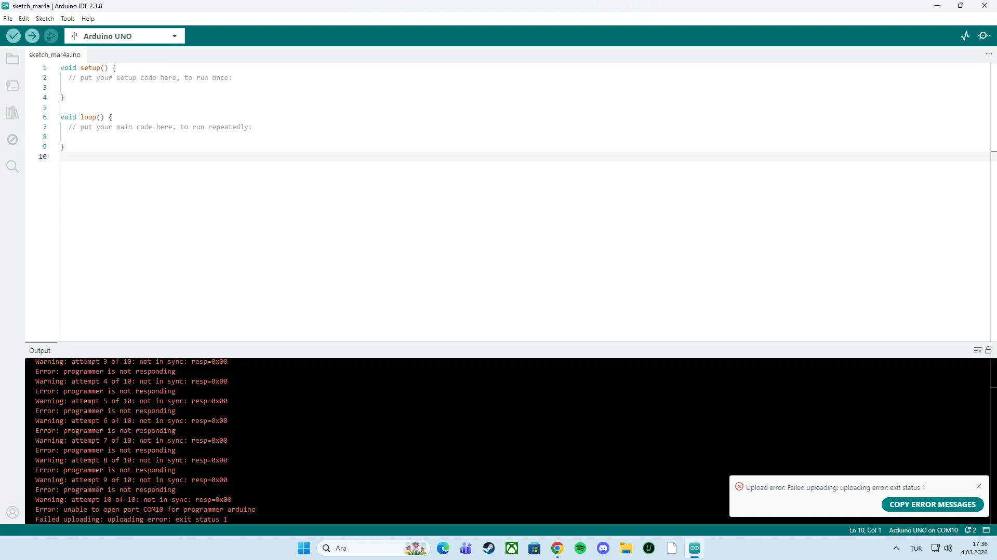Open Google Chrome from the taskbar
Screen dimensions: 997x560
click(x=557, y=548)
